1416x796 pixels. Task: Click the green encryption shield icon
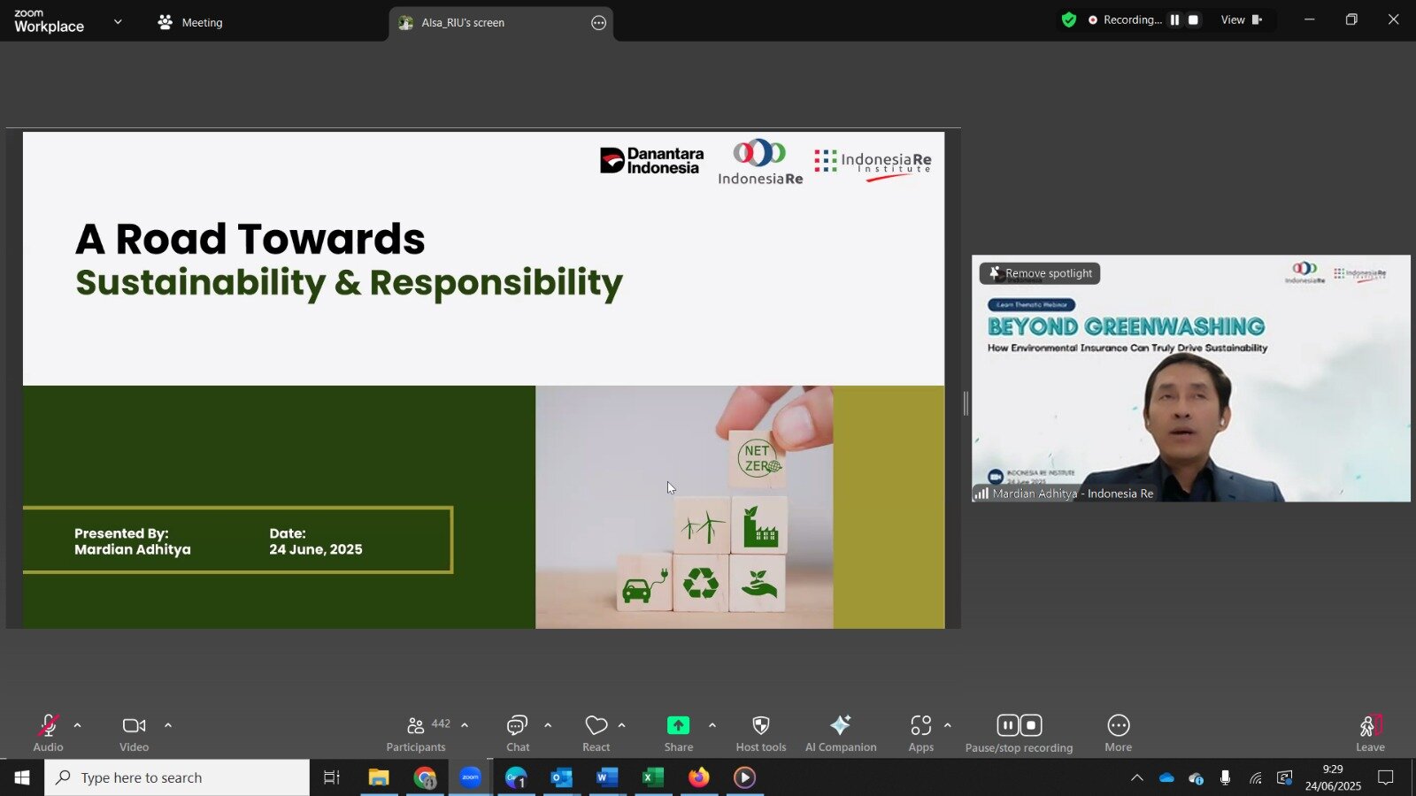point(1069,19)
